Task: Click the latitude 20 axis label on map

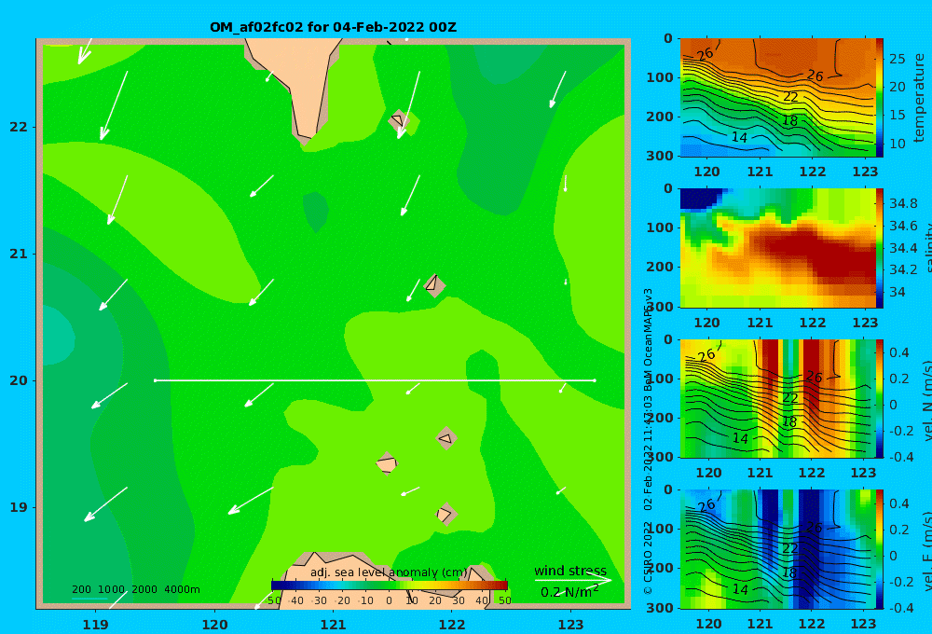Action: point(19,380)
